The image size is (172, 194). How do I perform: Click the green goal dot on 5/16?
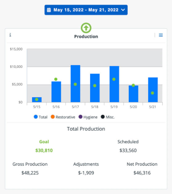click(56, 79)
